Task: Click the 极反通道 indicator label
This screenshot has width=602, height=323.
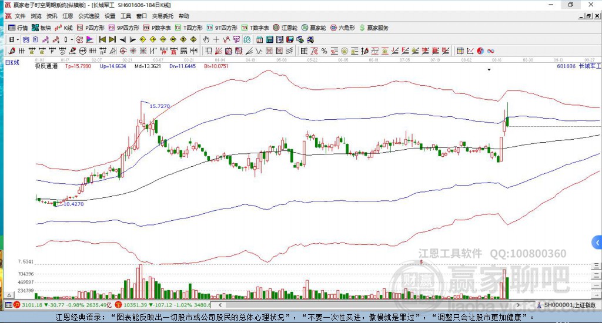Action: click(x=46, y=66)
